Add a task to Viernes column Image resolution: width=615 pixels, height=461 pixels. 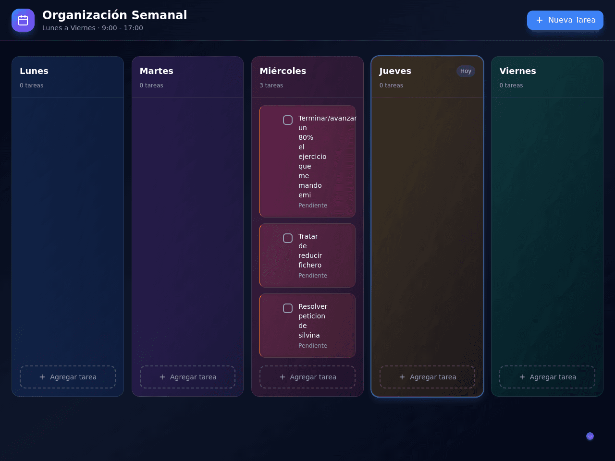547,377
